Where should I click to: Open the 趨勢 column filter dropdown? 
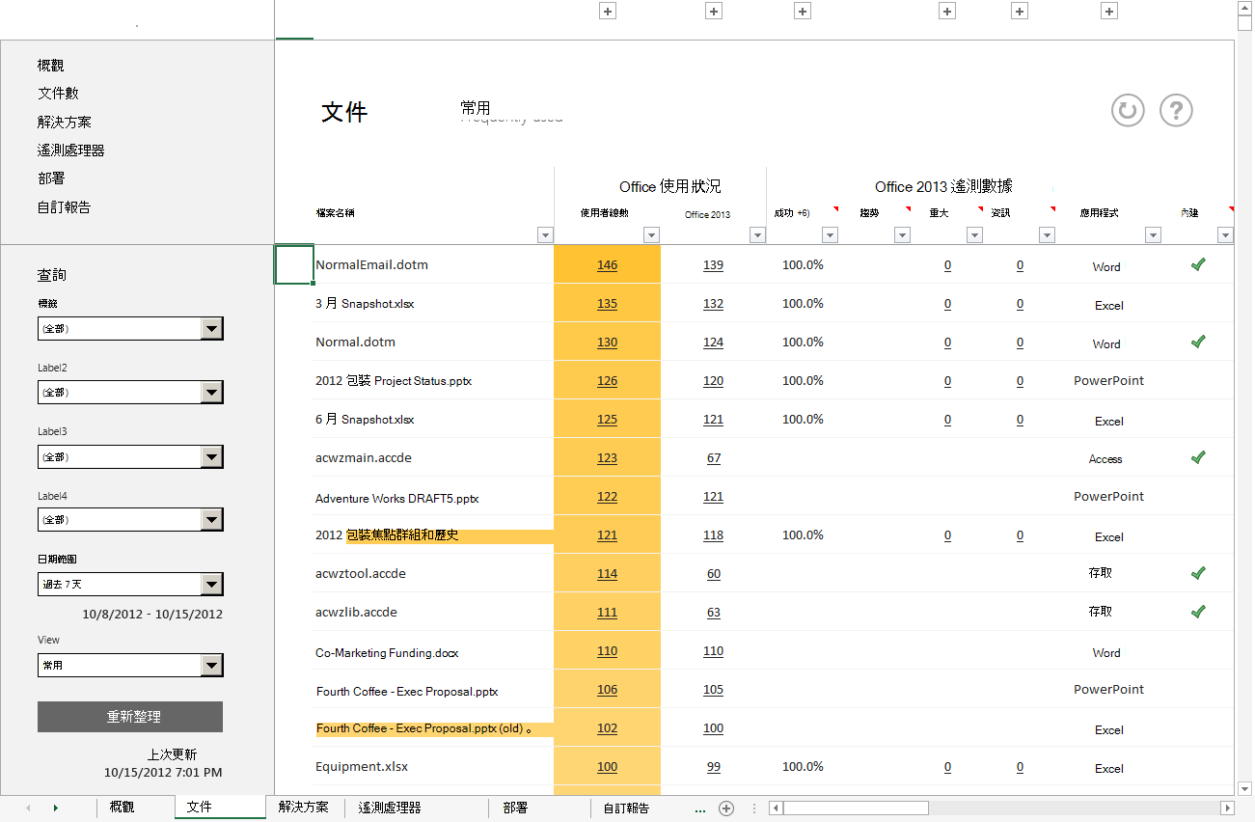click(x=902, y=234)
